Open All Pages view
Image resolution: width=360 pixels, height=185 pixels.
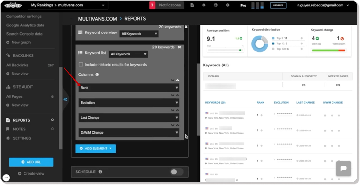click(14, 96)
